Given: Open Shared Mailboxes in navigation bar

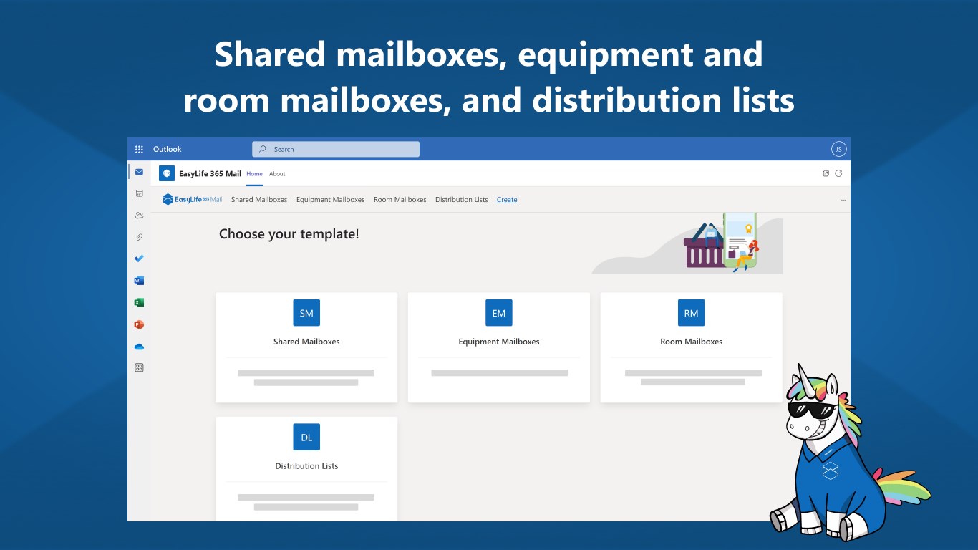Looking at the screenshot, I should (259, 200).
